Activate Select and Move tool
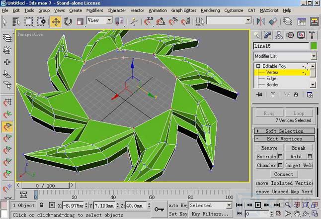The width and height of the screenshot is (321, 219). click(x=56, y=21)
